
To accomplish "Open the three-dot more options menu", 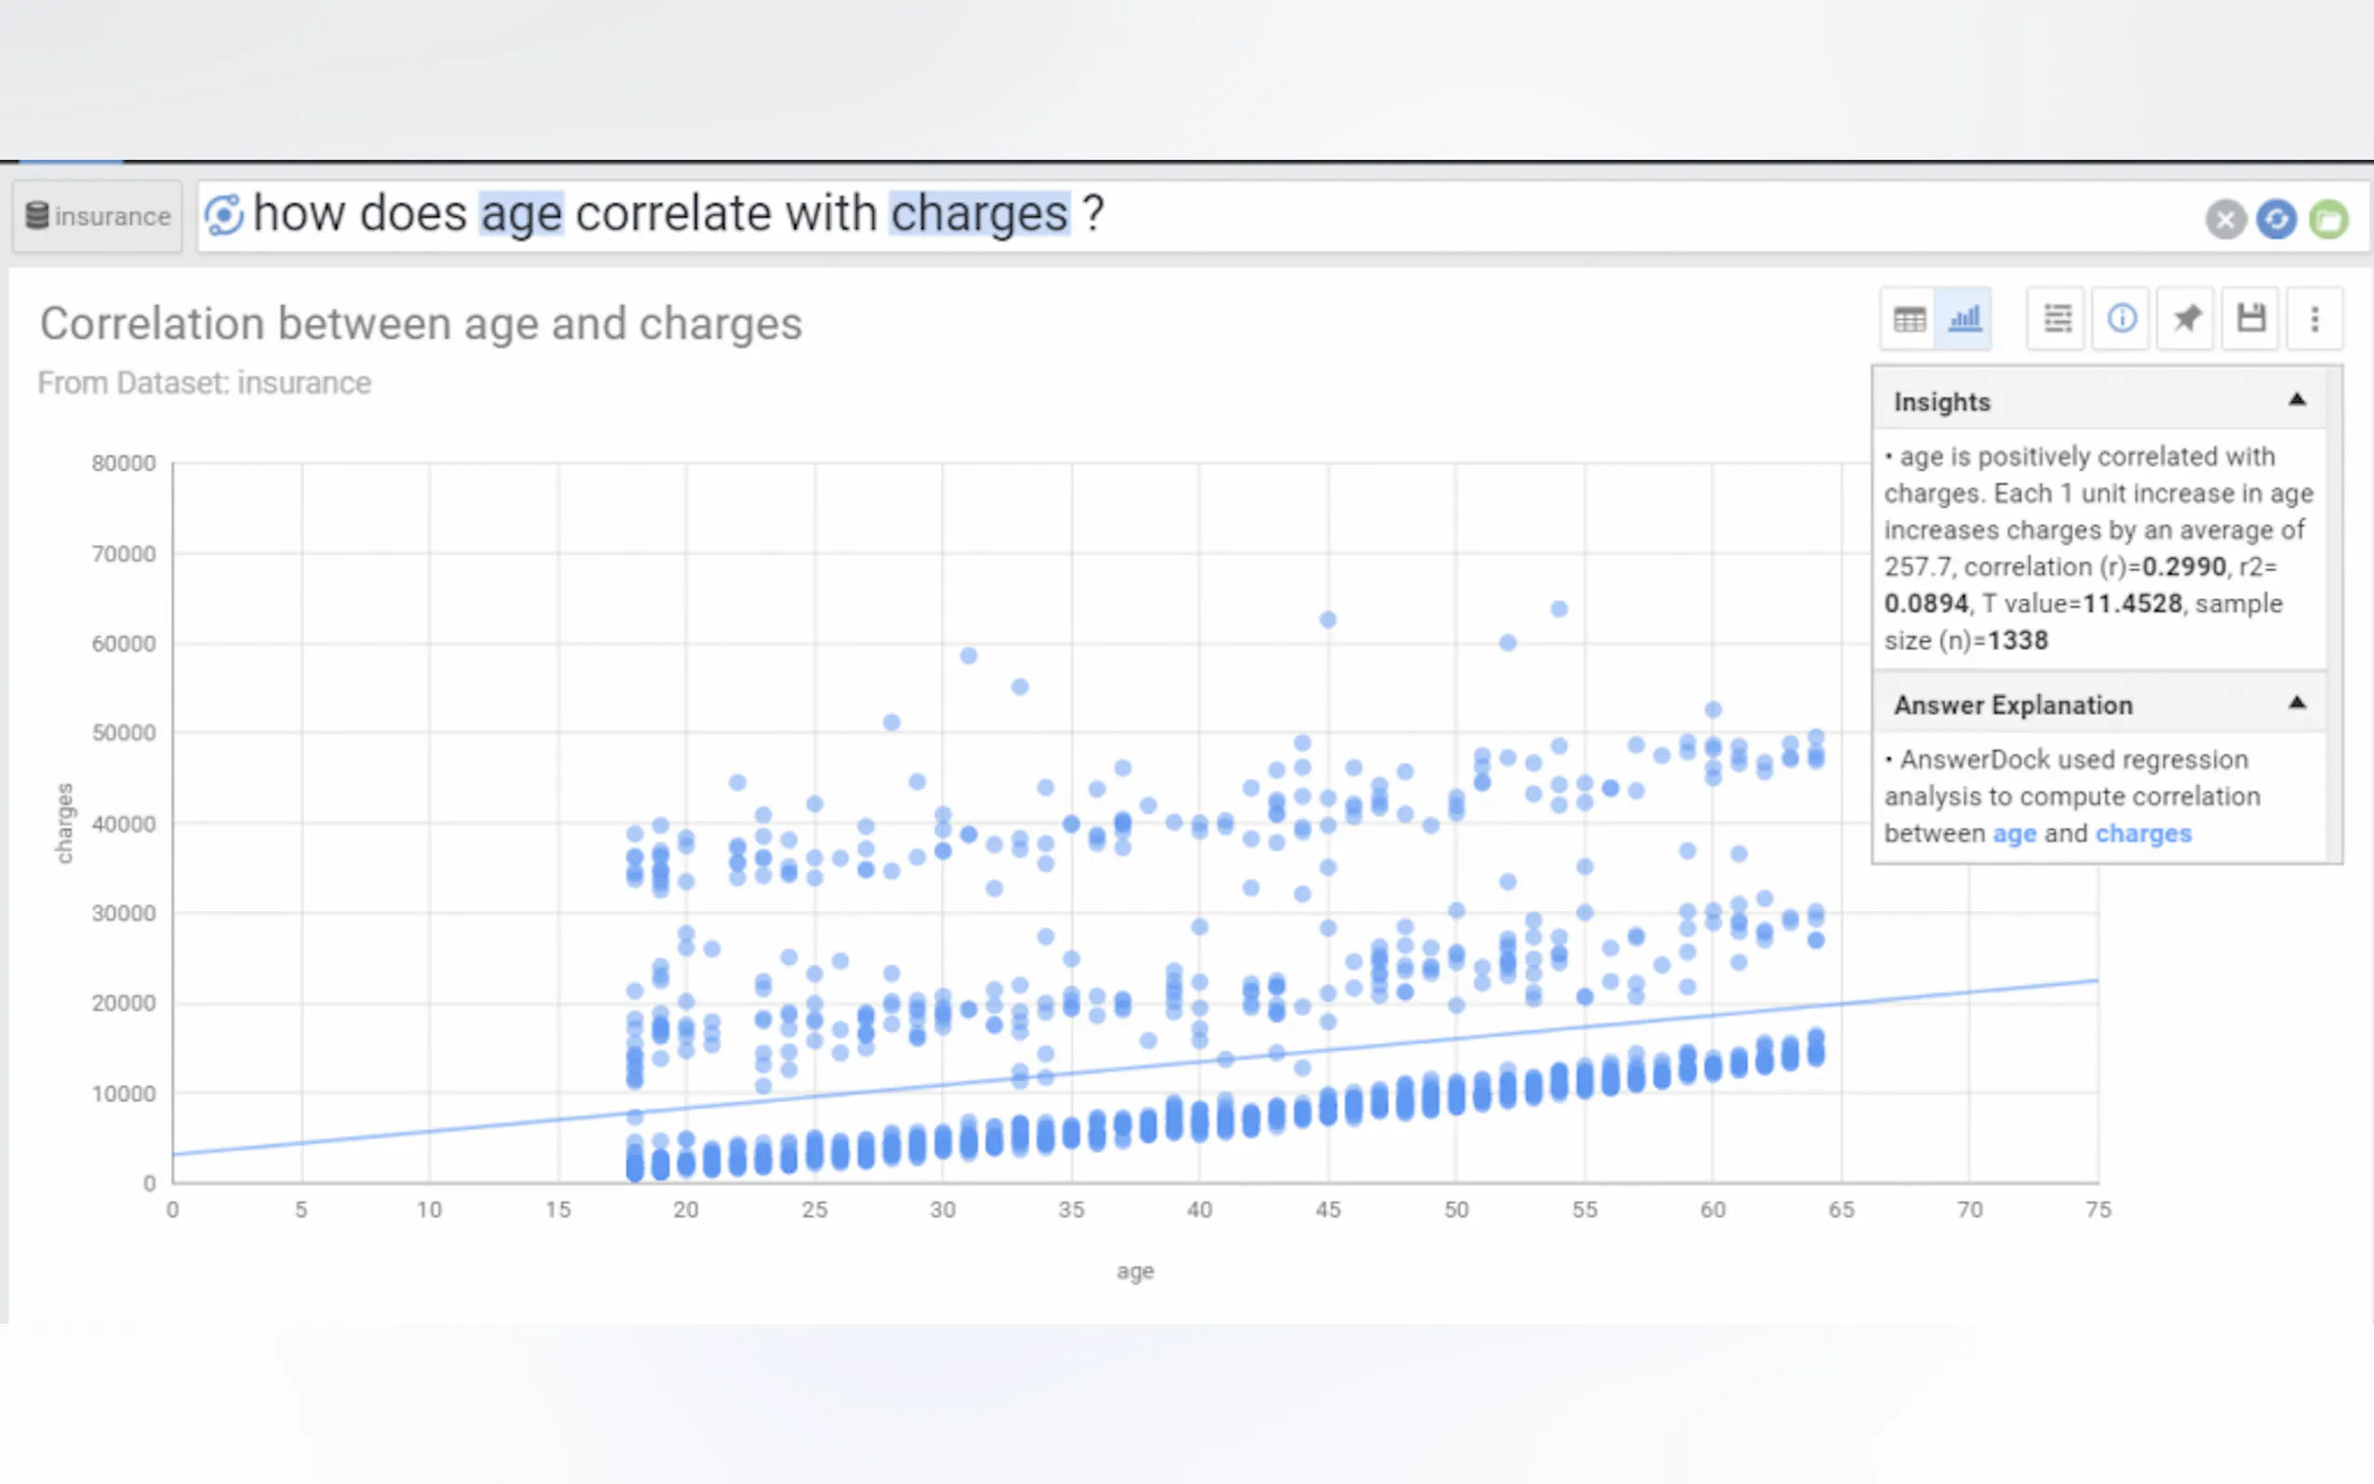I will tap(2314, 318).
